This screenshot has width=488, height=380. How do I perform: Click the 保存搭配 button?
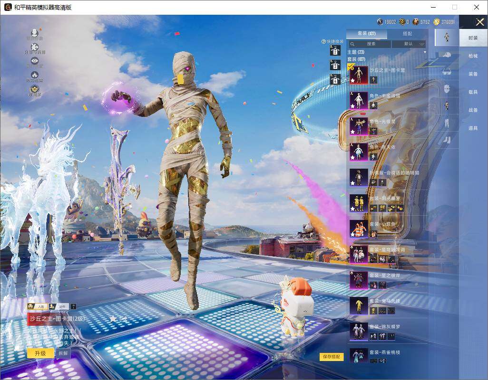331,357
